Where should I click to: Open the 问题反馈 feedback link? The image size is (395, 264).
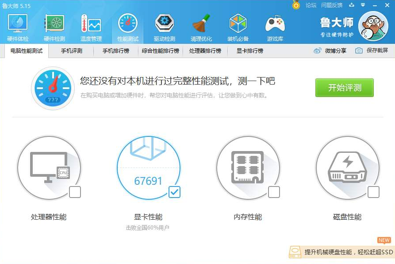point(332,5)
